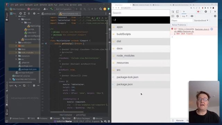The height and width of the screenshot is (125, 222).
Task: Open VCS user dropdown in IDE toolbar
Action: [45, 9]
